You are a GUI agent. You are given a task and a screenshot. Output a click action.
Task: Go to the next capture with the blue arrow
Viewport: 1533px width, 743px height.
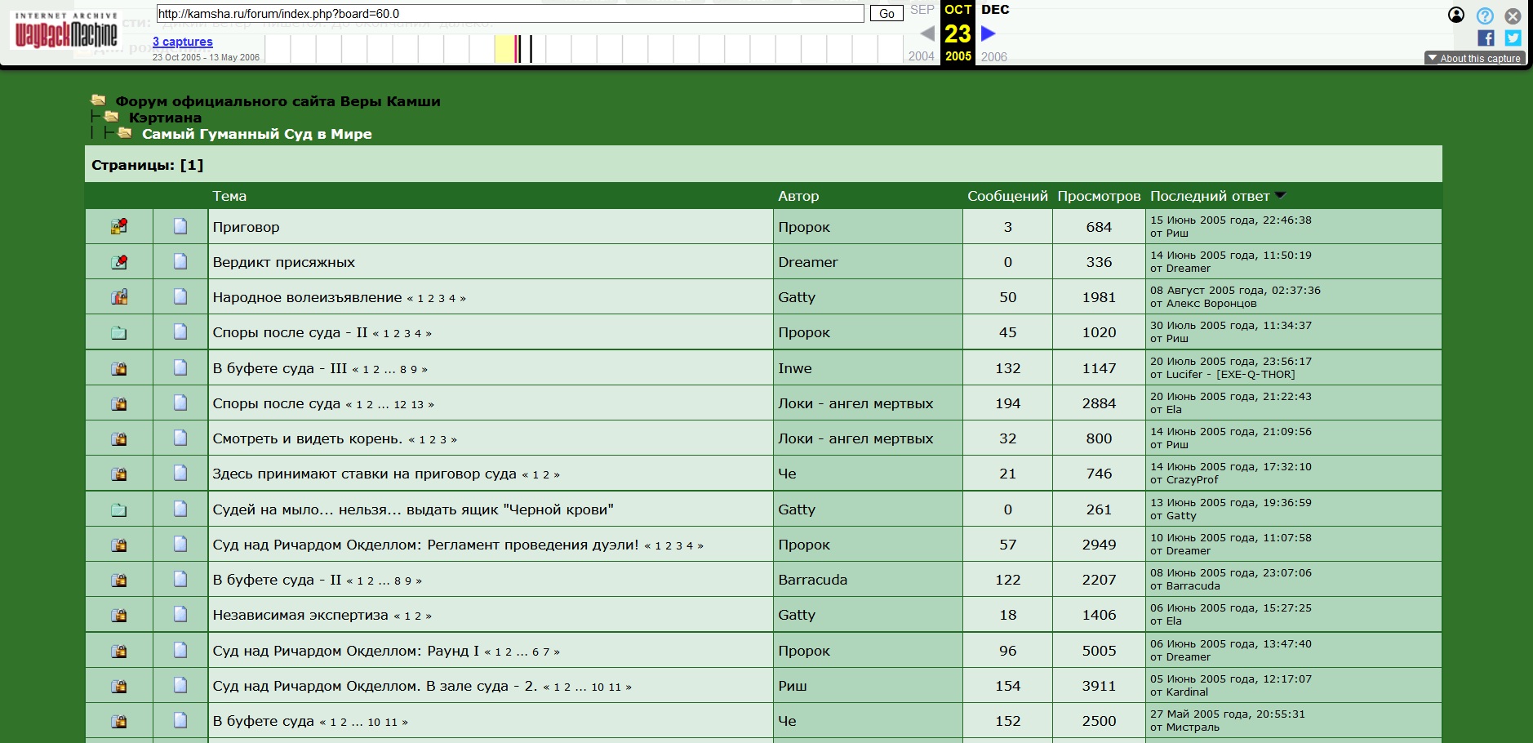tap(988, 33)
